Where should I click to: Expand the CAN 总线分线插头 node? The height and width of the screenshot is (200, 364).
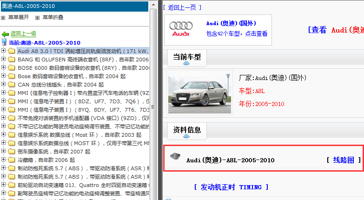pos(3,84)
